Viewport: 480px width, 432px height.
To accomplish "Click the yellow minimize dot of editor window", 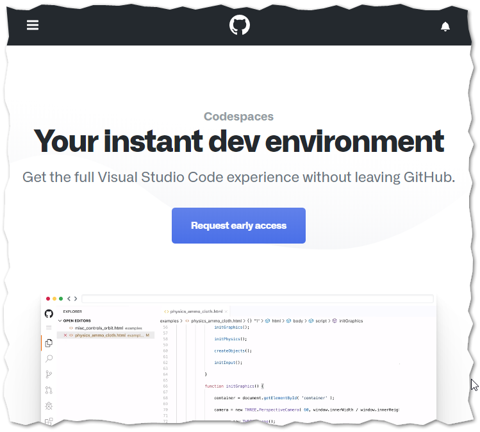I will click(54, 299).
